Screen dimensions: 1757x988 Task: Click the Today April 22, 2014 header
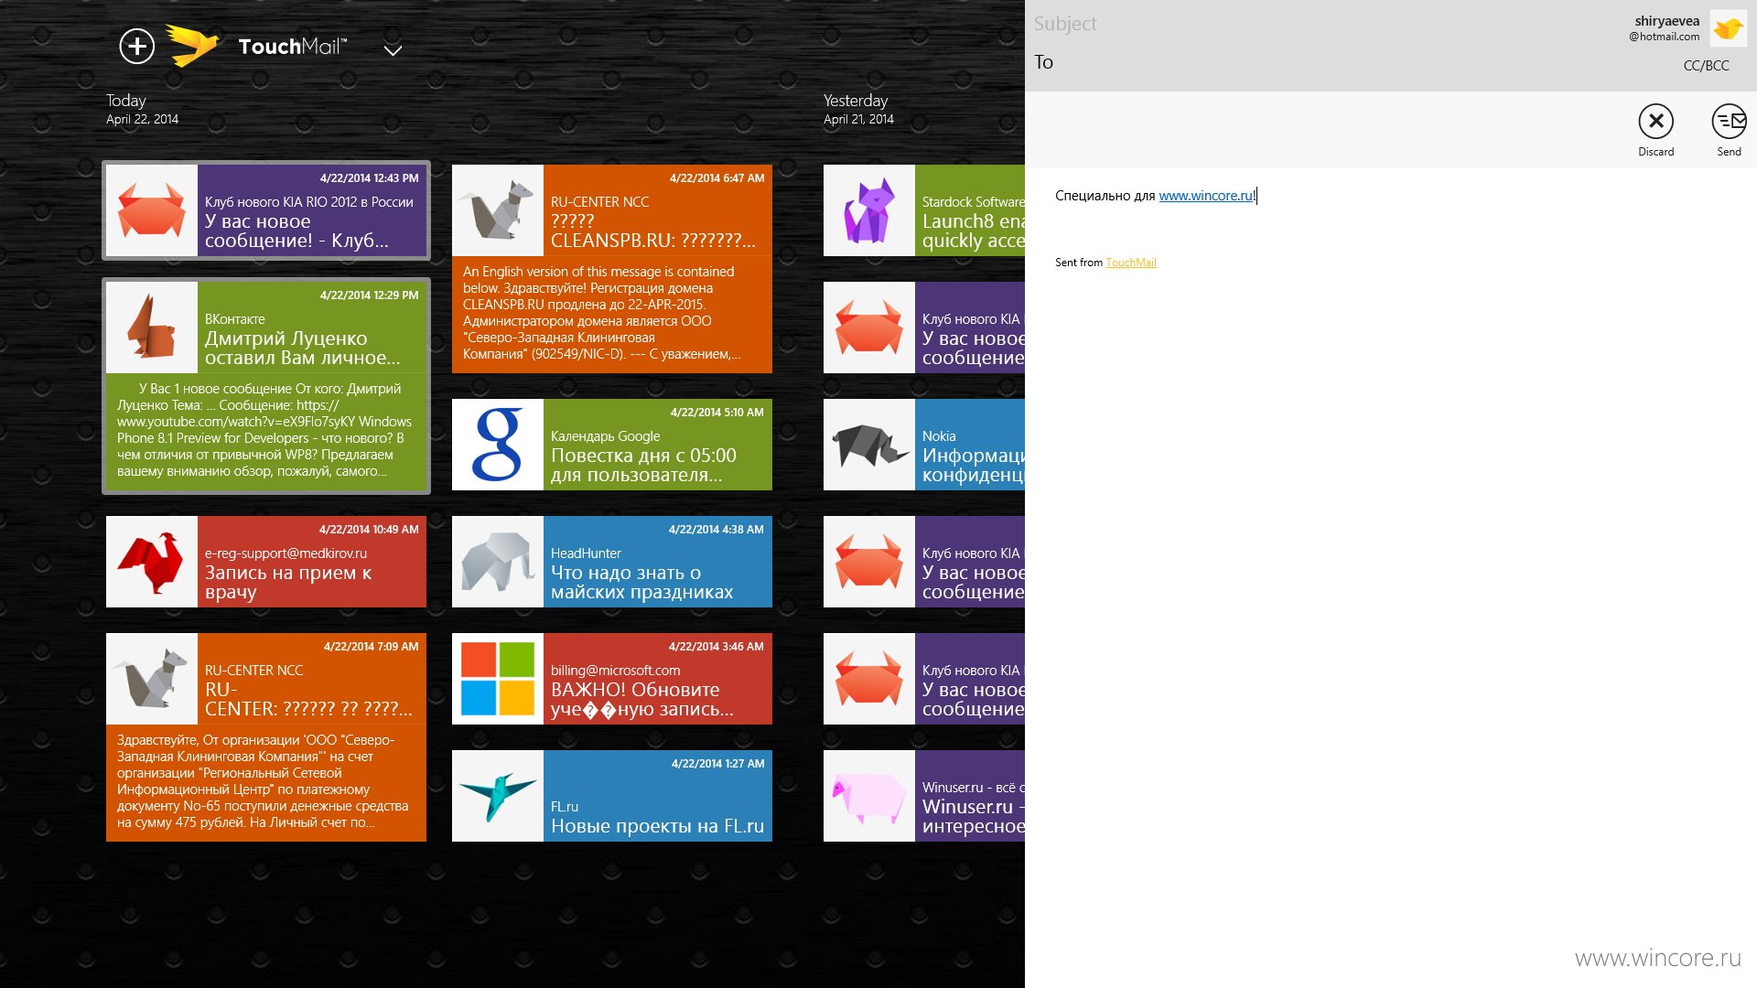pos(142,109)
